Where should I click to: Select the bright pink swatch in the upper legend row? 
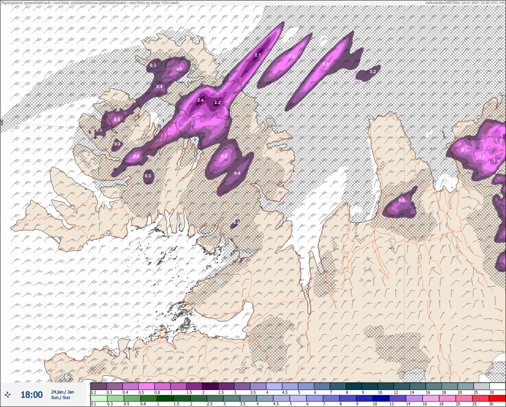point(146,386)
